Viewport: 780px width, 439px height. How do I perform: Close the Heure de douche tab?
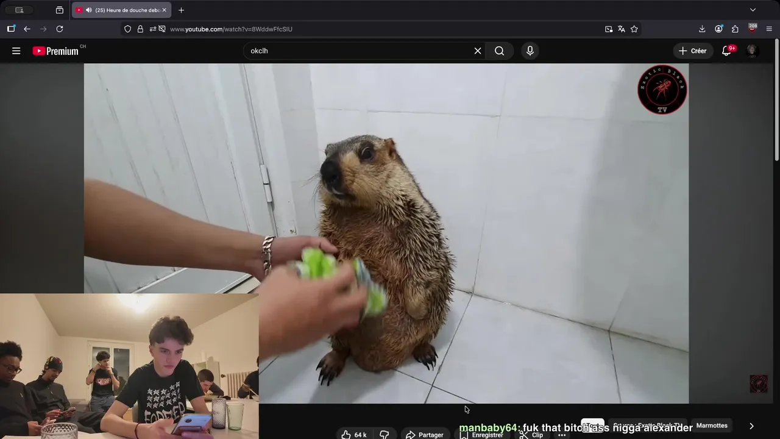tap(164, 10)
